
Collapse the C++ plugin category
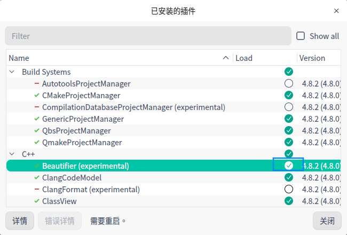12,154
